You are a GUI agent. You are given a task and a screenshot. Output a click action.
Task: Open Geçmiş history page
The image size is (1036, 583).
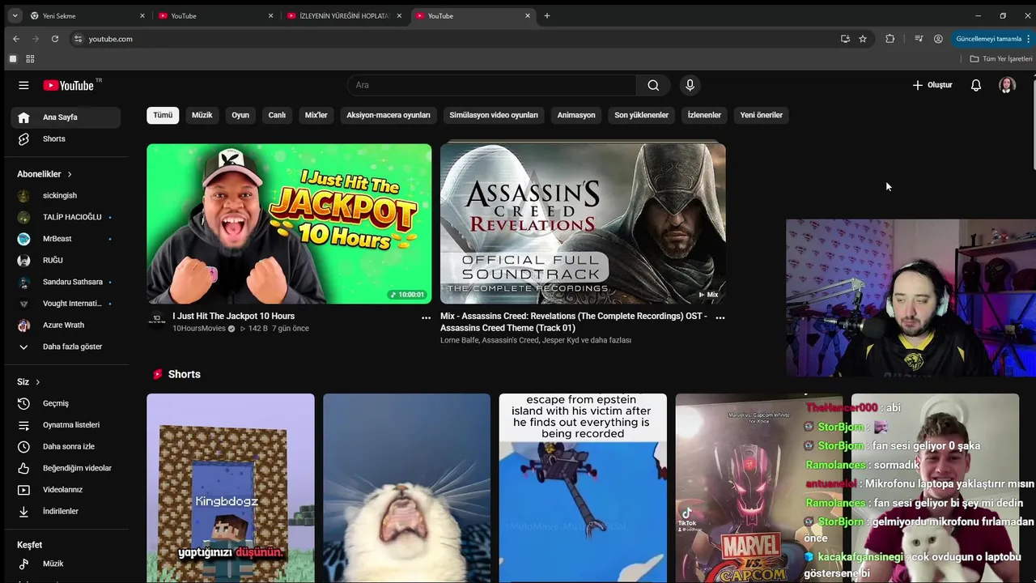click(x=66, y=403)
